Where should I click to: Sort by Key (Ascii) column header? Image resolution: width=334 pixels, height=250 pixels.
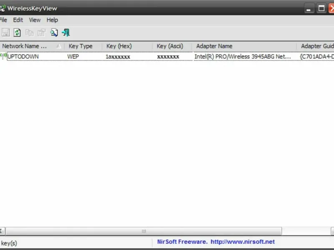click(172, 46)
